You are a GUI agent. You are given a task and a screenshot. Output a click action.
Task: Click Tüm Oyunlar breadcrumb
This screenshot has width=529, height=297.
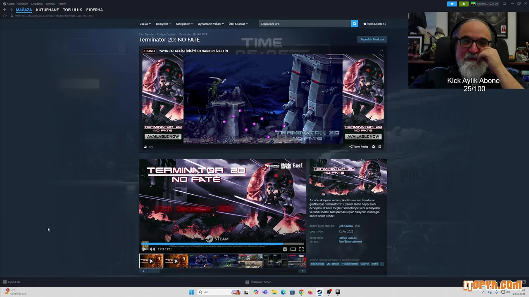(146, 34)
